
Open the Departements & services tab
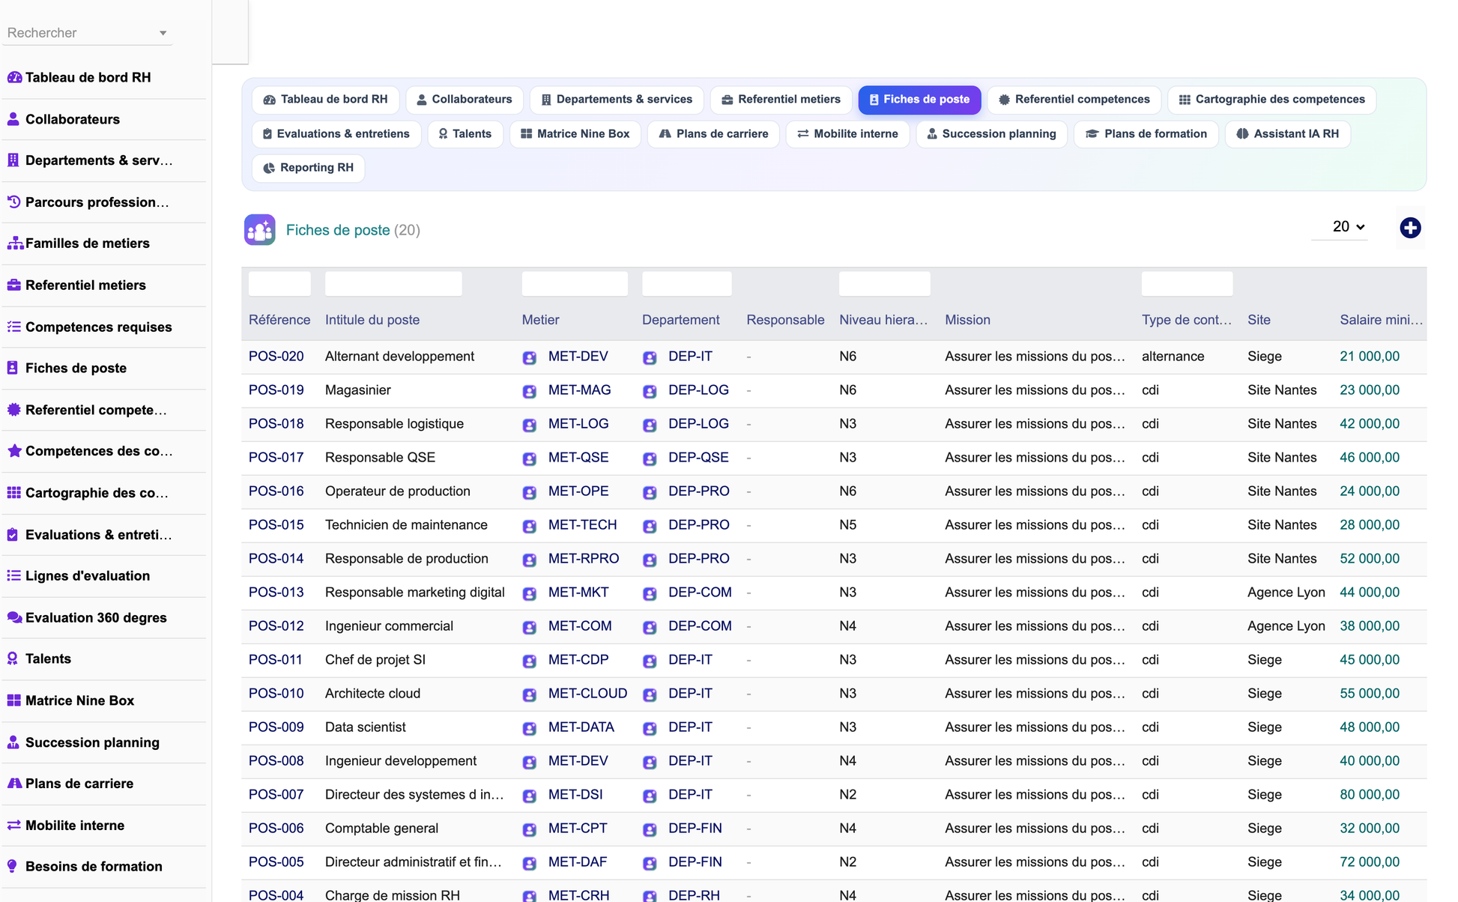617,100
